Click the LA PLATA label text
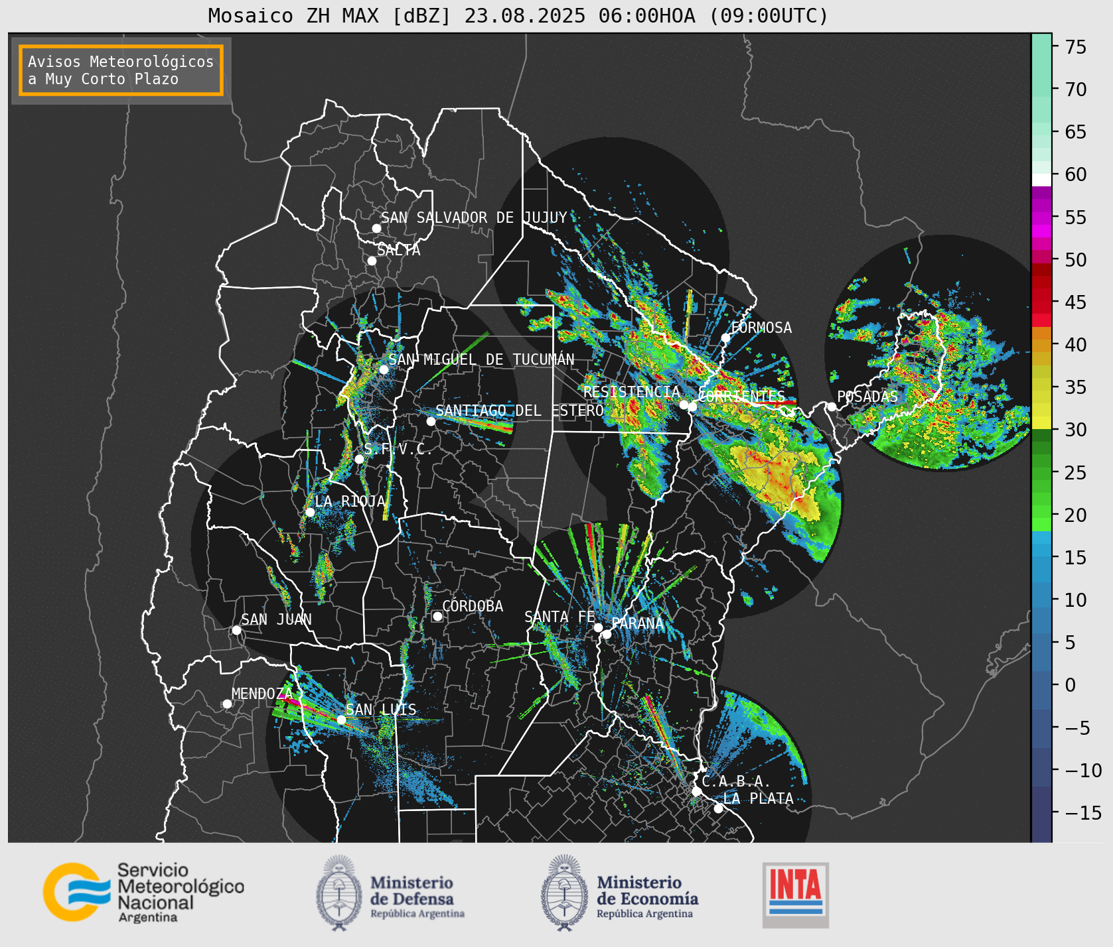Viewport: 1113px width, 947px height. click(x=758, y=798)
